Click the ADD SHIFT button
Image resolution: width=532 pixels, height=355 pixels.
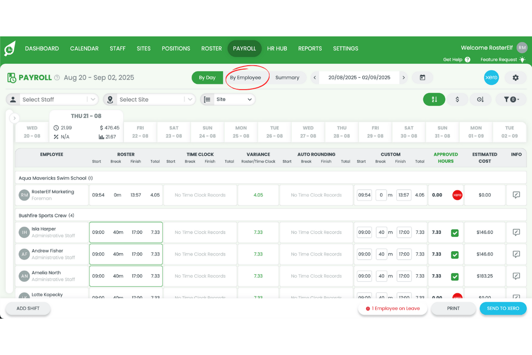[27, 308]
